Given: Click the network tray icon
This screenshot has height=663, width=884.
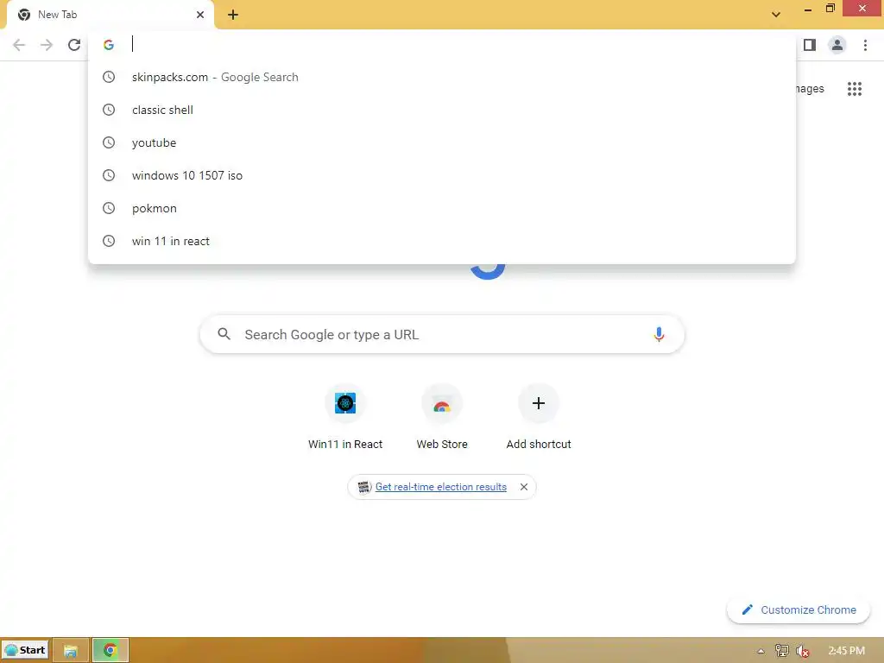Looking at the screenshot, I should (x=781, y=651).
